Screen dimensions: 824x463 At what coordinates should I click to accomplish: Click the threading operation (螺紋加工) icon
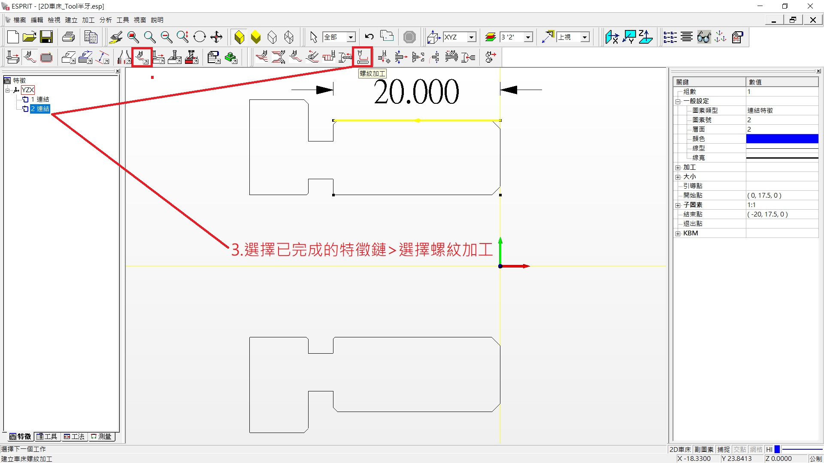click(x=363, y=57)
